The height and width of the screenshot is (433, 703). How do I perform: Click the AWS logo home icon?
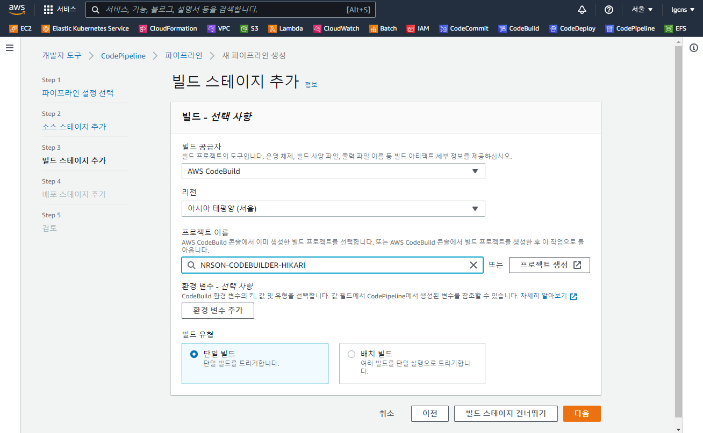pyautogui.click(x=17, y=9)
